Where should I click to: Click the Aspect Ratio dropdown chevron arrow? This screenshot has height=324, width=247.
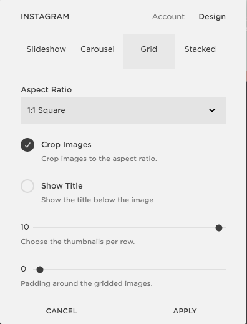pyautogui.click(x=212, y=110)
